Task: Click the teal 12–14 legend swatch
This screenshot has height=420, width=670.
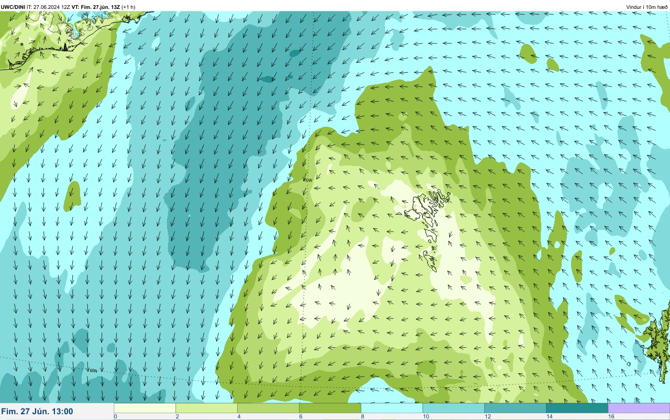Action: pos(515,408)
